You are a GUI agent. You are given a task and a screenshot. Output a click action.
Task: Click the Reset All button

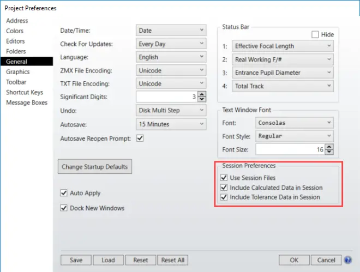(173, 260)
